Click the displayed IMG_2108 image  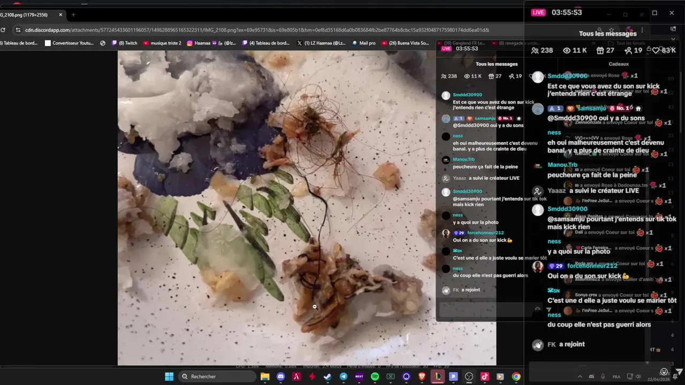tap(307, 208)
